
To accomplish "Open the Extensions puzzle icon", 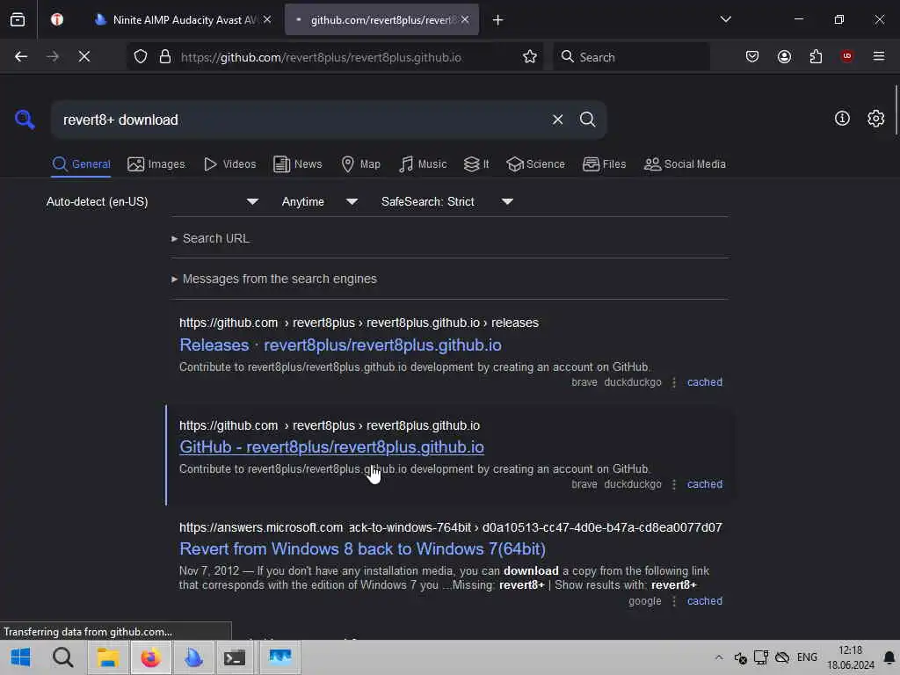I will click(x=816, y=56).
